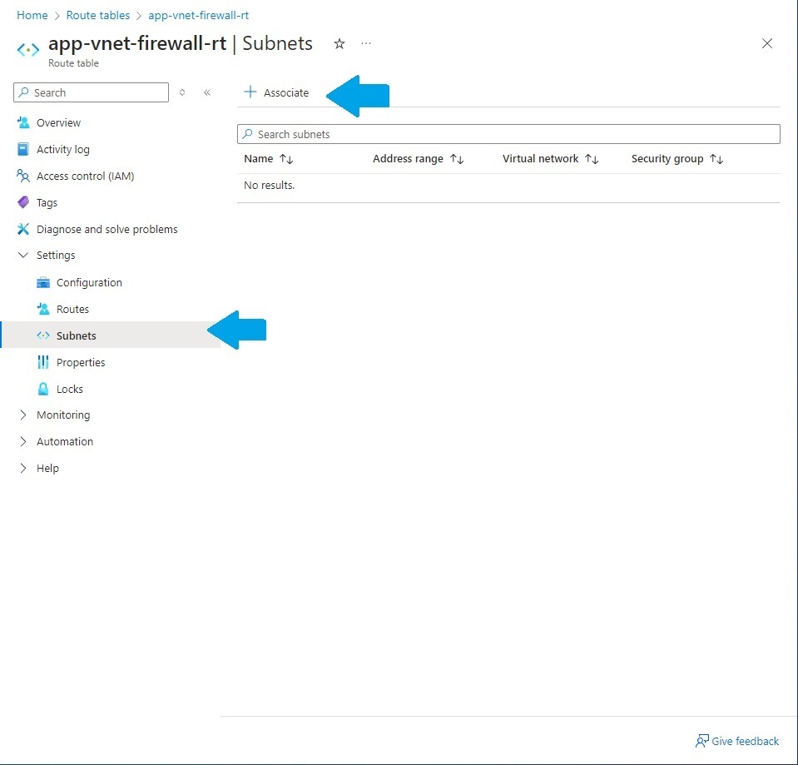
Task: Click the Routes icon
Action: 43,309
